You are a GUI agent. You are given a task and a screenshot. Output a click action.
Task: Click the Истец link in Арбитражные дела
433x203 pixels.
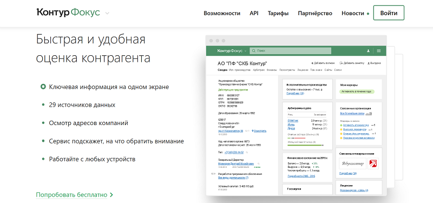tap(291, 125)
